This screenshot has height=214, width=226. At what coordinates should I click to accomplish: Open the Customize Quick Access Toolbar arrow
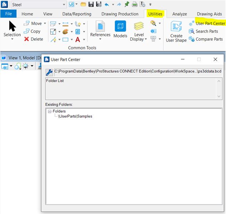(150, 5)
